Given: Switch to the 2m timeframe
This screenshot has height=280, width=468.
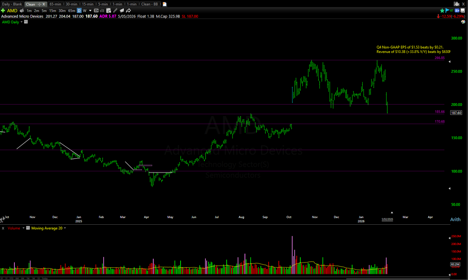Looking at the screenshot, I should click(37, 11).
